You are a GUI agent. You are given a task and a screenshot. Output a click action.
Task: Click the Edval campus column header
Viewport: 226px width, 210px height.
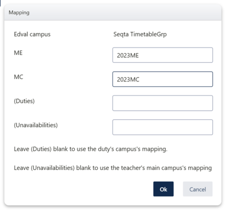[x=32, y=34]
